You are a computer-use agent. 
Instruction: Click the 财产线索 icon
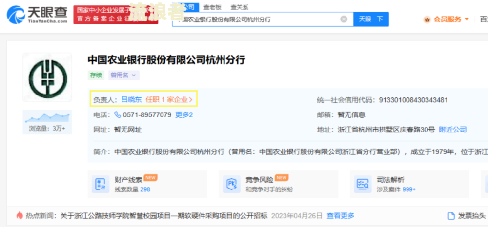click(x=101, y=184)
